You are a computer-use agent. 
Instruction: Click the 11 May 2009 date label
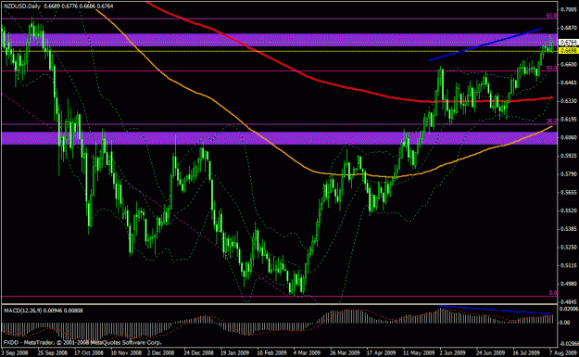tap(419, 353)
